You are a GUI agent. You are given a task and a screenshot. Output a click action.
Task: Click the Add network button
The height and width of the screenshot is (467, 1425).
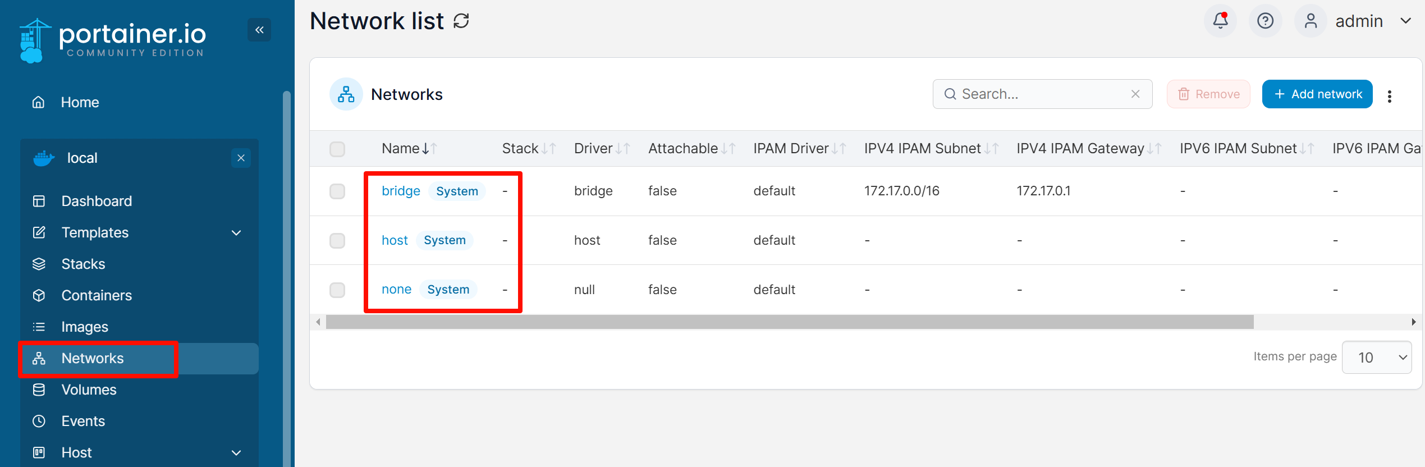point(1317,94)
